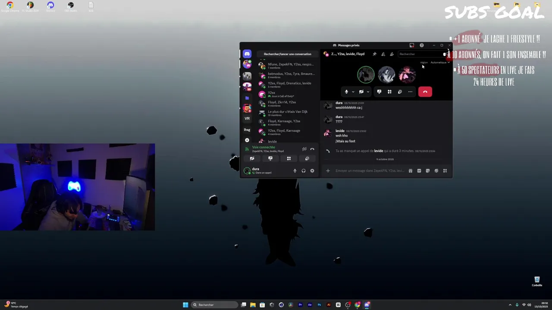
Task: Start an activity from call controls
Action: (x=389, y=92)
